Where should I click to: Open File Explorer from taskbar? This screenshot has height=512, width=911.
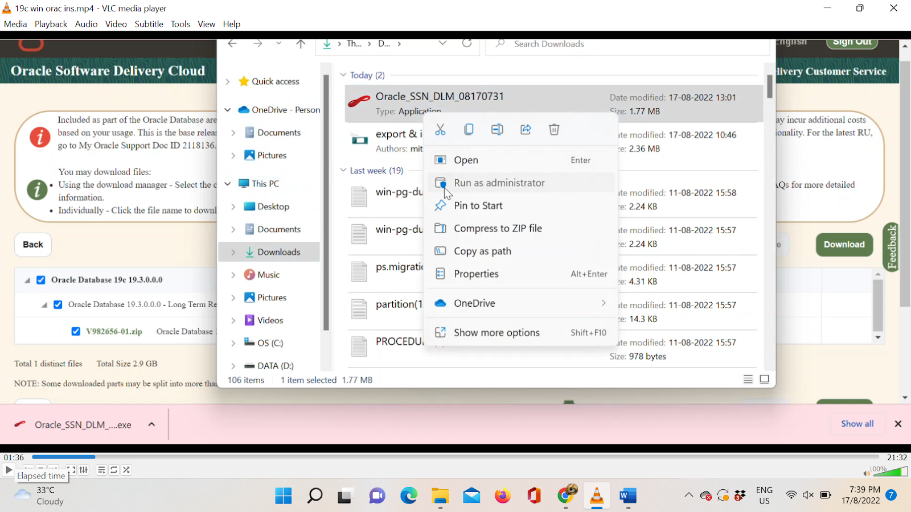click(x=440, y=496)
